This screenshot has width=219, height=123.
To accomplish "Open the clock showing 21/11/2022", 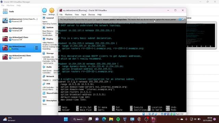I will coord(208,119).
